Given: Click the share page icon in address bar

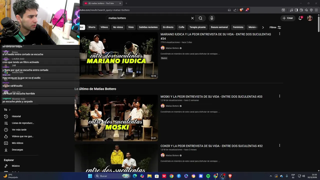Looking at the screenshot, I should 235,10.
